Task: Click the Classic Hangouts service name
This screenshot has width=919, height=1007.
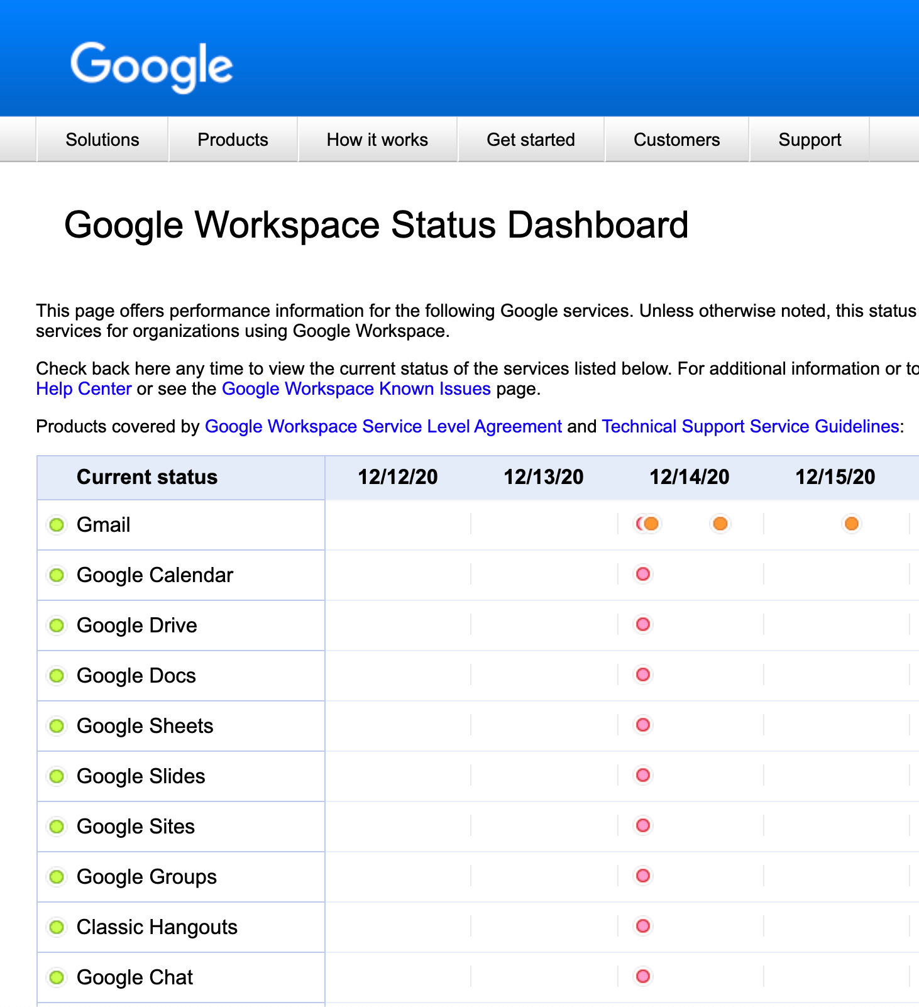Action: (157, 927)
